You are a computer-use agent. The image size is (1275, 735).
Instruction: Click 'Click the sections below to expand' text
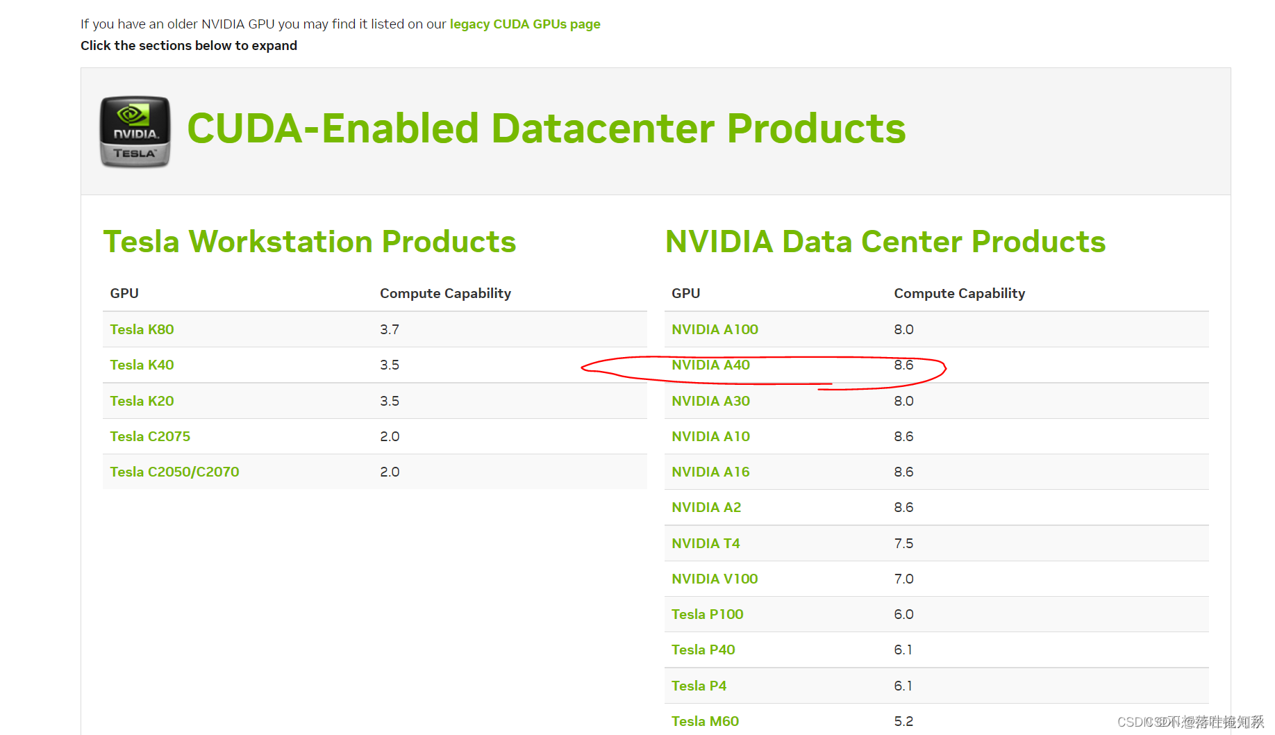[189, 46]
